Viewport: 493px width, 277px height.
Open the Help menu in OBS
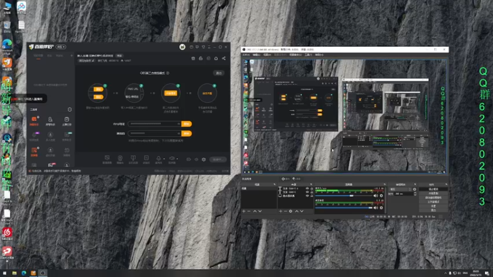319,55
